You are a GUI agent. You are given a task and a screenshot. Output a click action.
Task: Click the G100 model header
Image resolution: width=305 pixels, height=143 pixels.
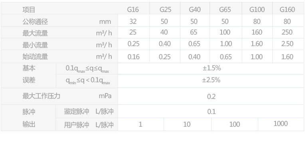pyautogui.click(x=257, y=10)
